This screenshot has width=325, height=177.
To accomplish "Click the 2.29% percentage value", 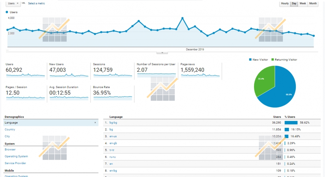I will tap(291, 143).
